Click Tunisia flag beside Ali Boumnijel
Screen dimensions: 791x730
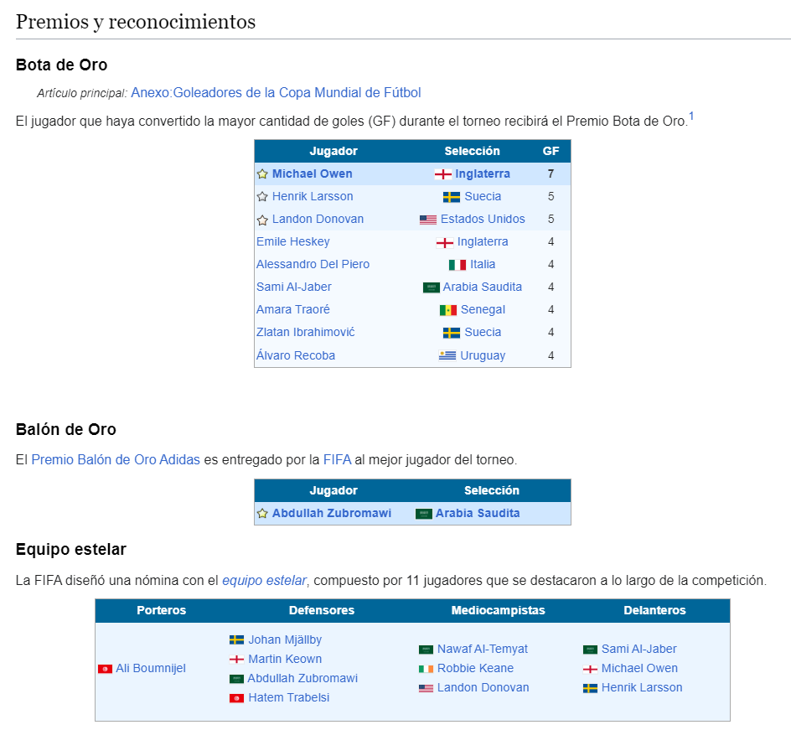pos(105,669)
